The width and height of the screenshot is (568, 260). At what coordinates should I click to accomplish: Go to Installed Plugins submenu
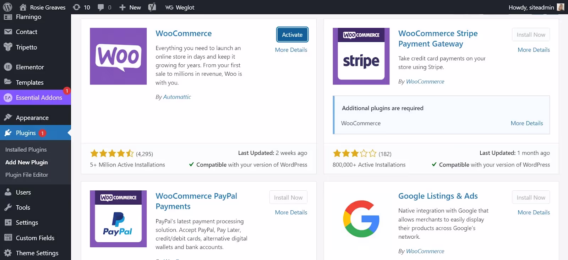(26, 150)
